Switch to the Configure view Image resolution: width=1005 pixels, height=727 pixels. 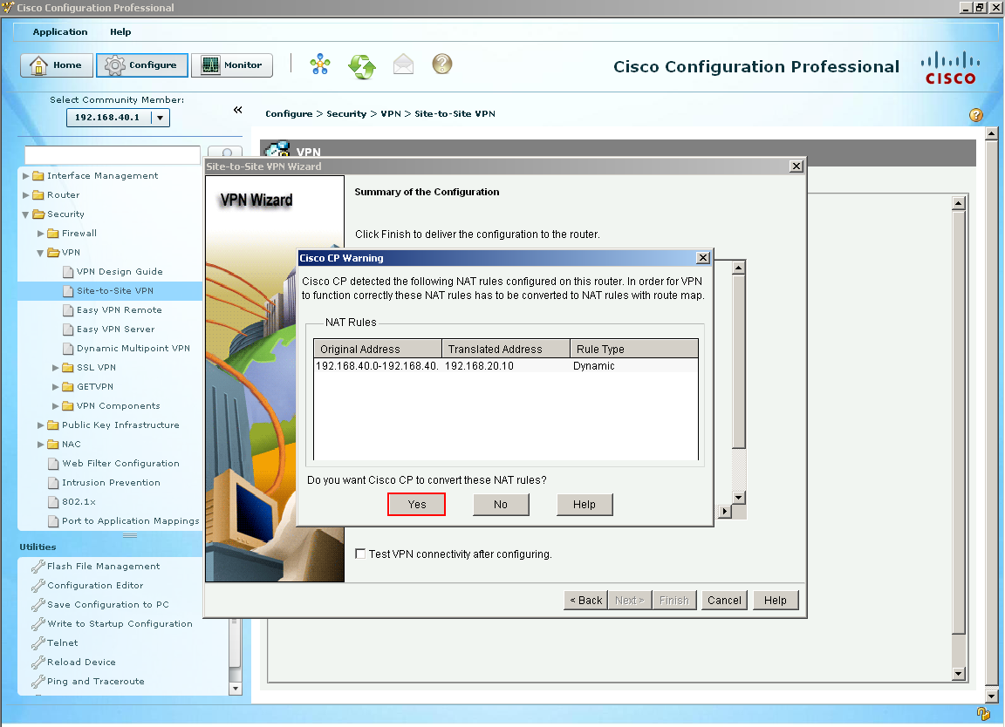(x=142, y=65)
